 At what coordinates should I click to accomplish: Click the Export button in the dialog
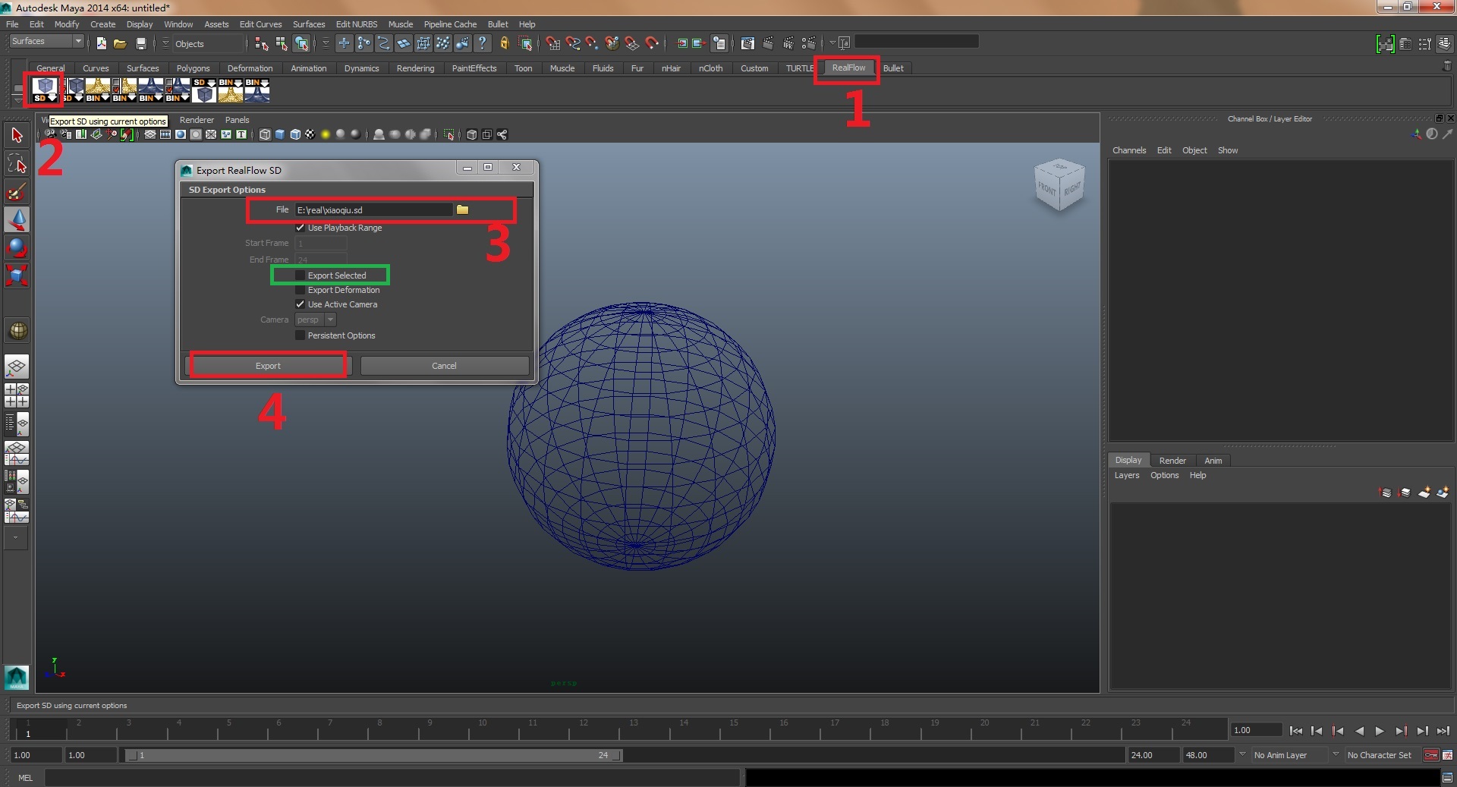click(268, 365)
